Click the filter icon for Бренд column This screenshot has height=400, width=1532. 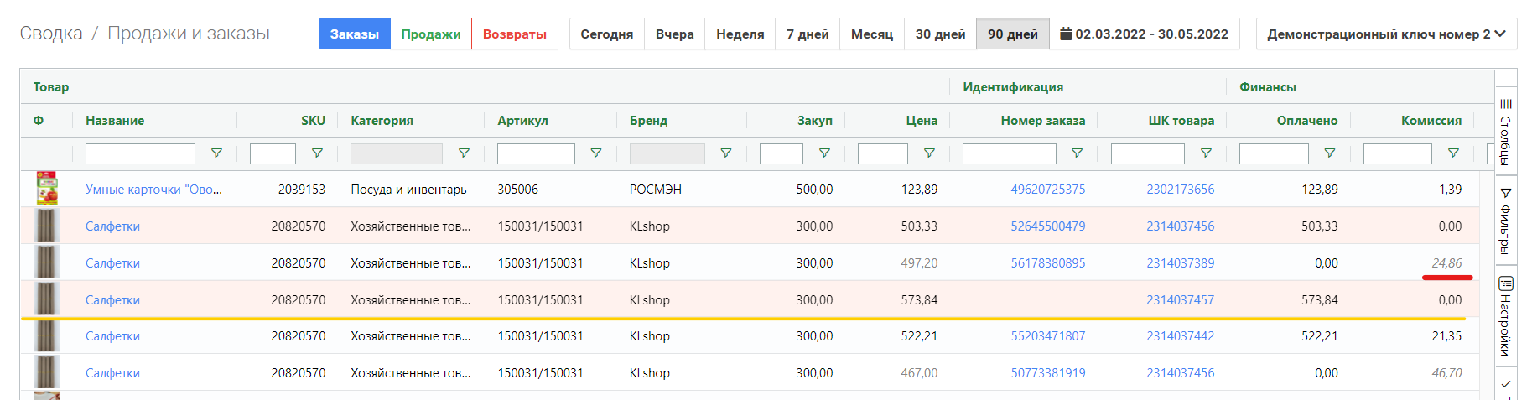(726, 153)
